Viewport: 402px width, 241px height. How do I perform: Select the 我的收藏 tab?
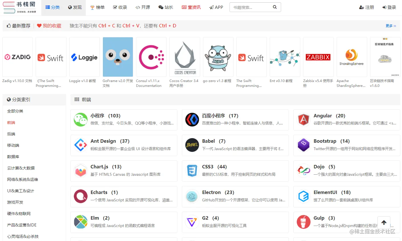click(x=49, y=26)
